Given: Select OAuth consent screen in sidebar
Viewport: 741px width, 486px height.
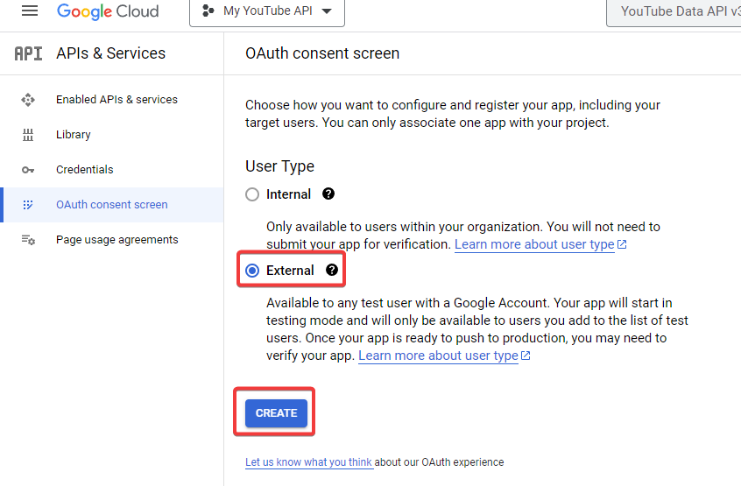Looking at the screenshot, I should pos(111,205).
